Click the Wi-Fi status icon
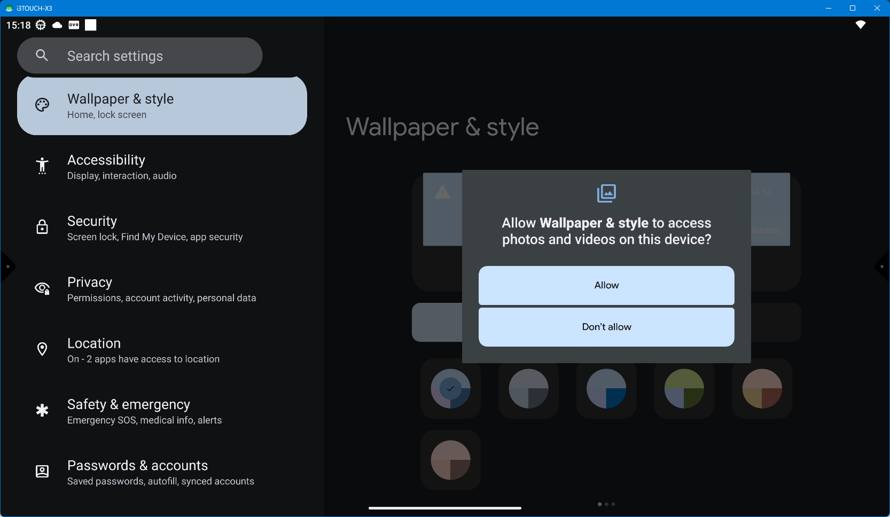 click(x=860, y=25)
